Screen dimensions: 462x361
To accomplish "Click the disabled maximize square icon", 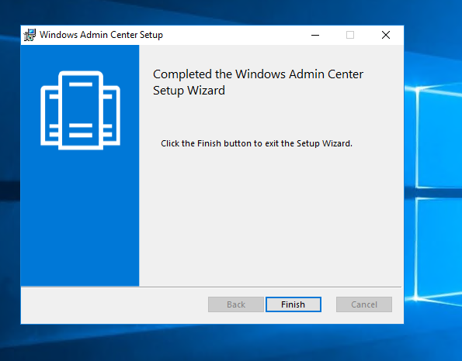I will (350, 35).
